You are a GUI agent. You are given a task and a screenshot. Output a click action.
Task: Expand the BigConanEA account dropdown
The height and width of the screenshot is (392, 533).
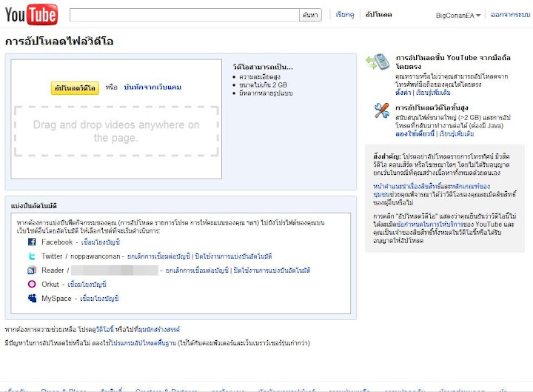point(458,16)
